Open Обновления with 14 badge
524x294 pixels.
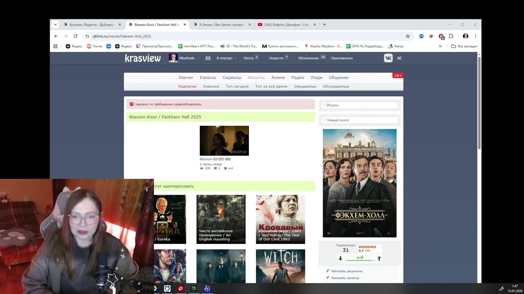(312, 58)
